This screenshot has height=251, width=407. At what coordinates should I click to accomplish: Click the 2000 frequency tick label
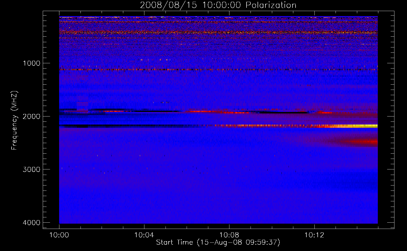point(31,116)
